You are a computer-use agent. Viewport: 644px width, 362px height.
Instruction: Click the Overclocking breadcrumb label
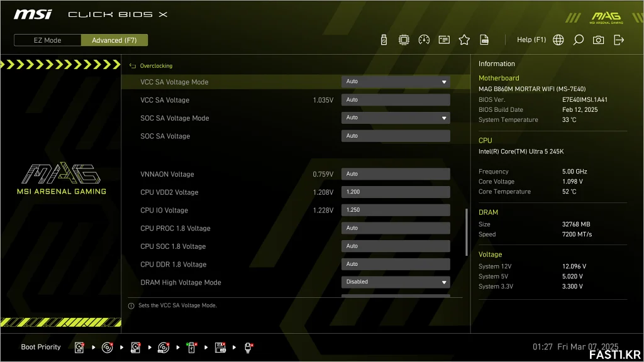pyautogui.click(x=156, y=65)
